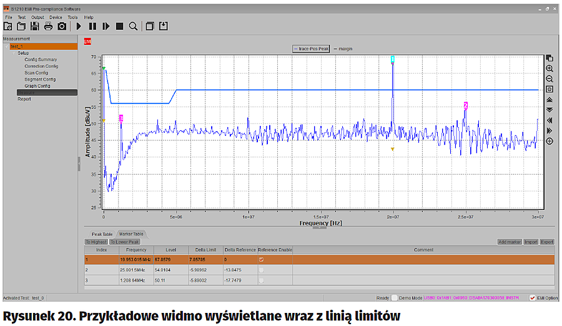
Task: Toggle the EMI Option checkbox
Action: tap(532, 298)
